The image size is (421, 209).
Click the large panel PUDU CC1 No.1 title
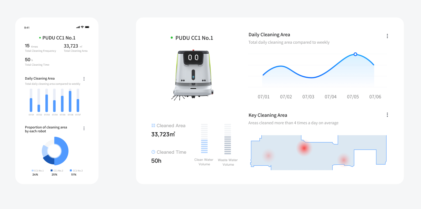click(x=194, y=38)
